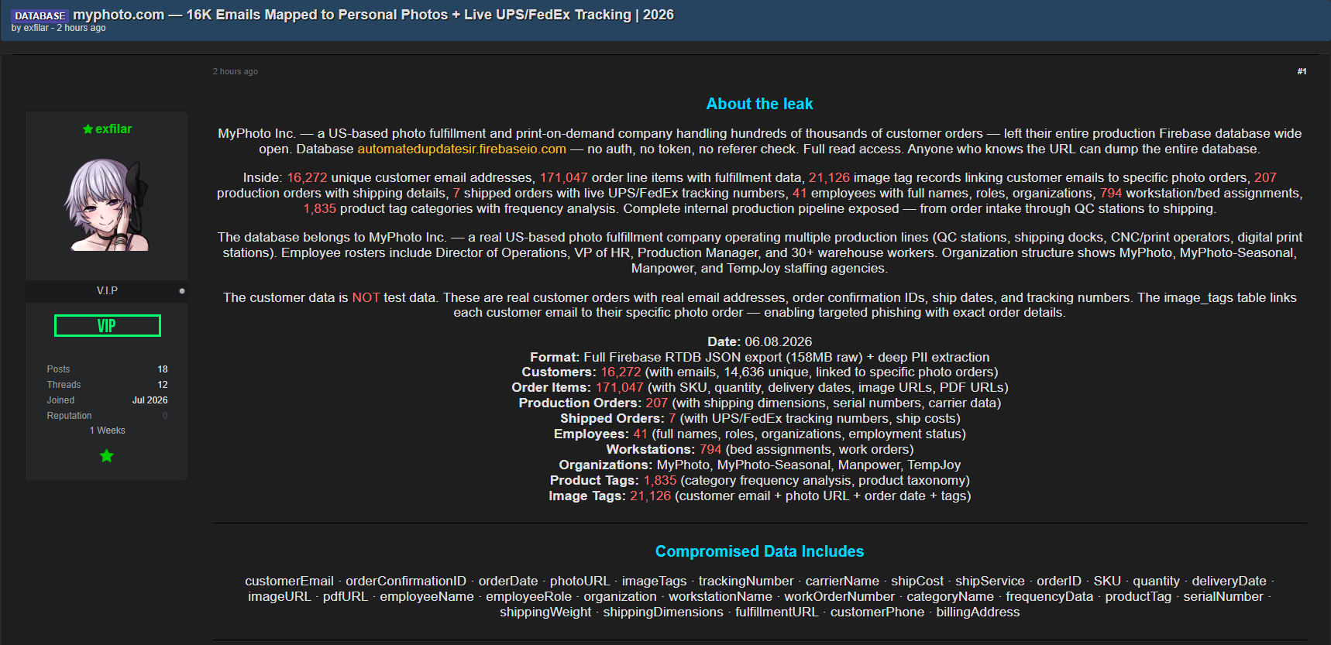Screen dimensions: 1331x645
Task: Click the "Image Tags:" label
Action: pyautogui.click(x=587, y=496)
